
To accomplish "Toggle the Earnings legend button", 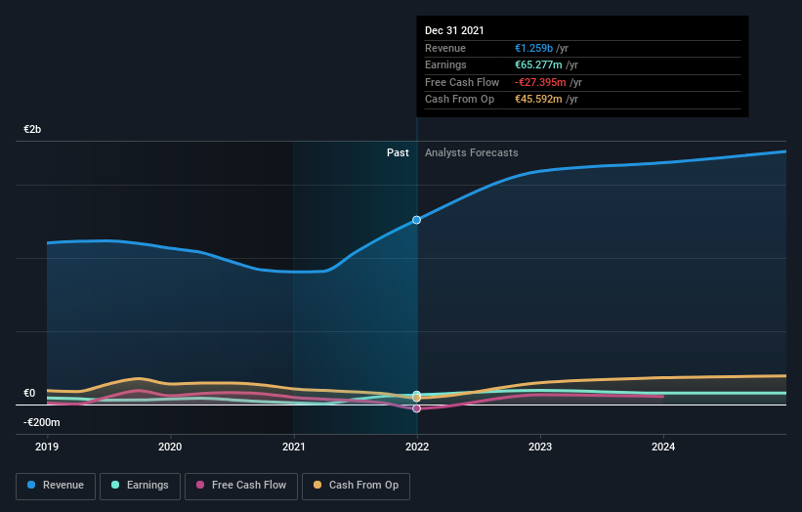I will point(140,486).
